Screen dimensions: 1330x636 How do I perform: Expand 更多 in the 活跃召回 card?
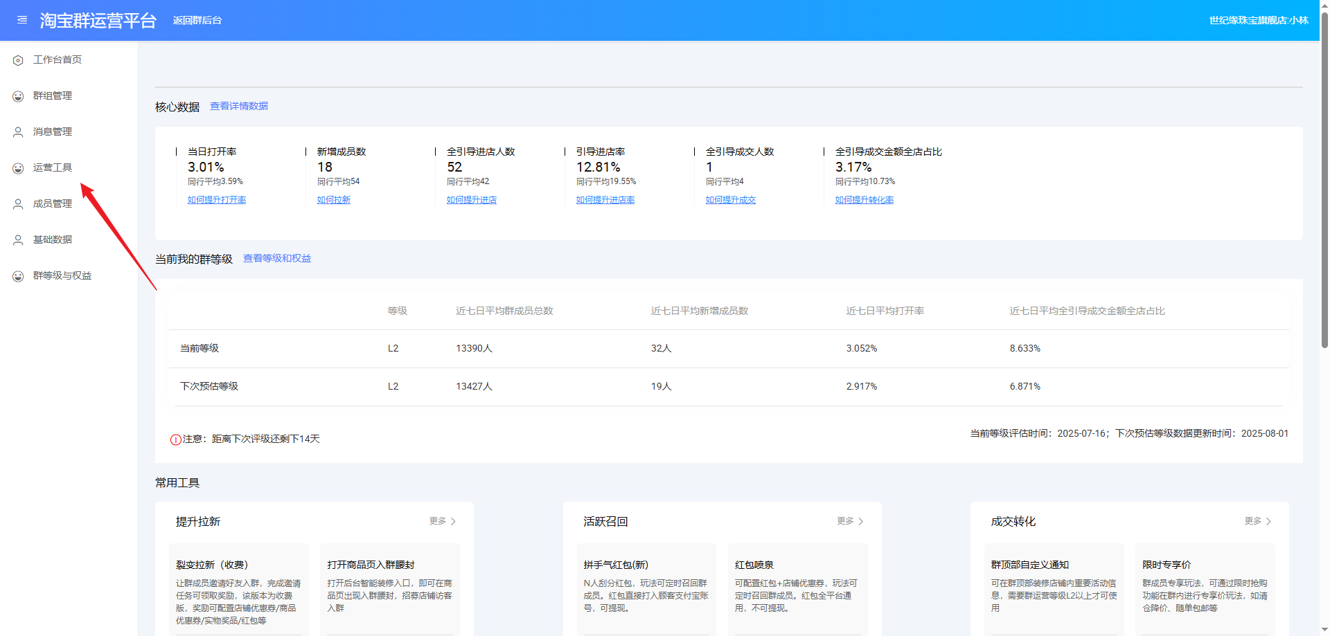850,521
